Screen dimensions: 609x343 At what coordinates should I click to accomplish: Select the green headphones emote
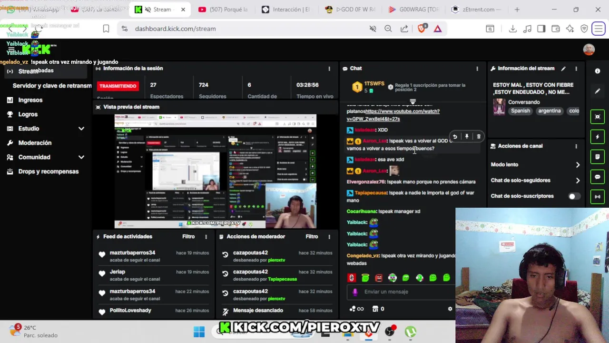[x=420, y=278]
